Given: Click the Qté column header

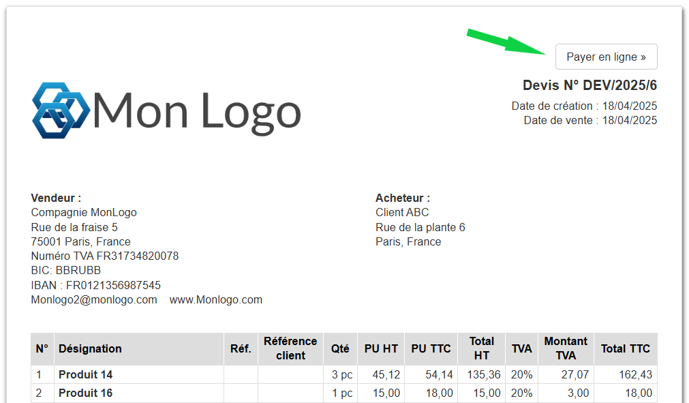Looking at the screenshot, I should coord(340,348).
